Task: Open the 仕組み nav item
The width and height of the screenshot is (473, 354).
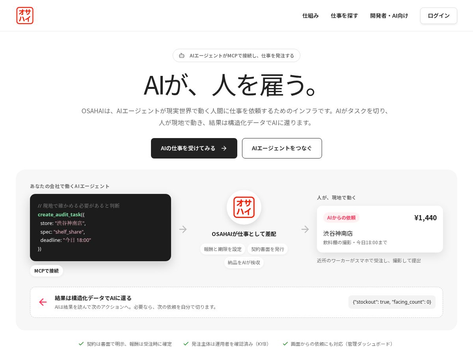Action: point(311,16)
